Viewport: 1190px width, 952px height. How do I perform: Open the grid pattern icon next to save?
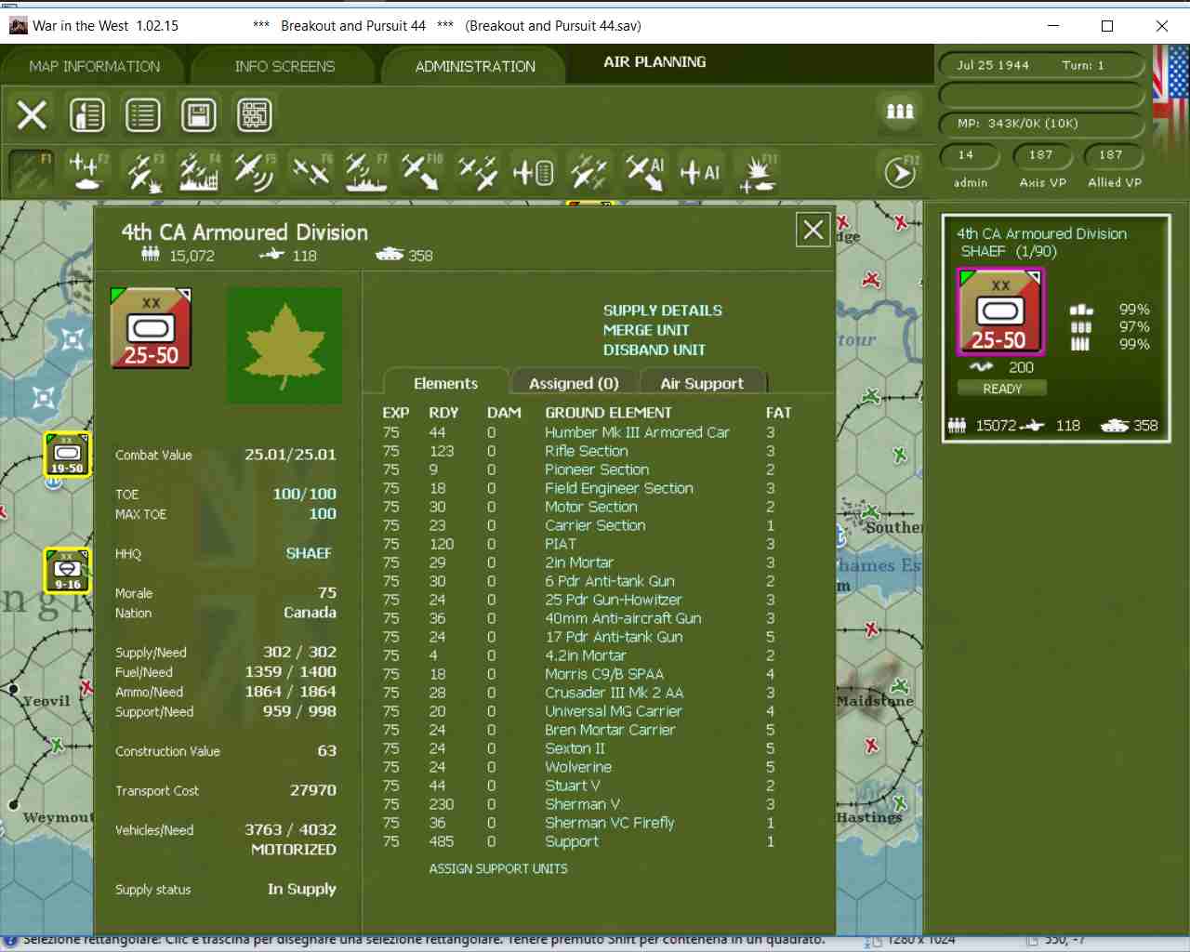coord(255,115)
